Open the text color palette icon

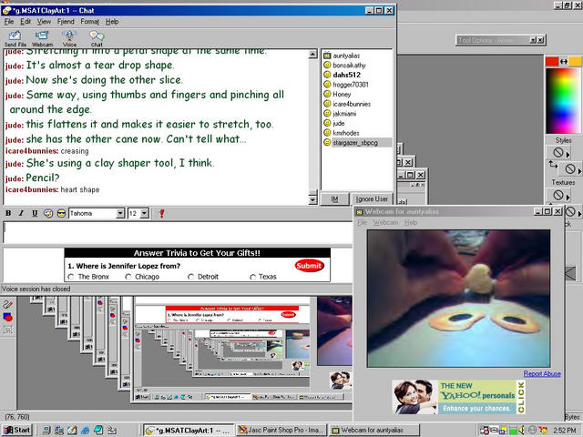pos(48,213)
